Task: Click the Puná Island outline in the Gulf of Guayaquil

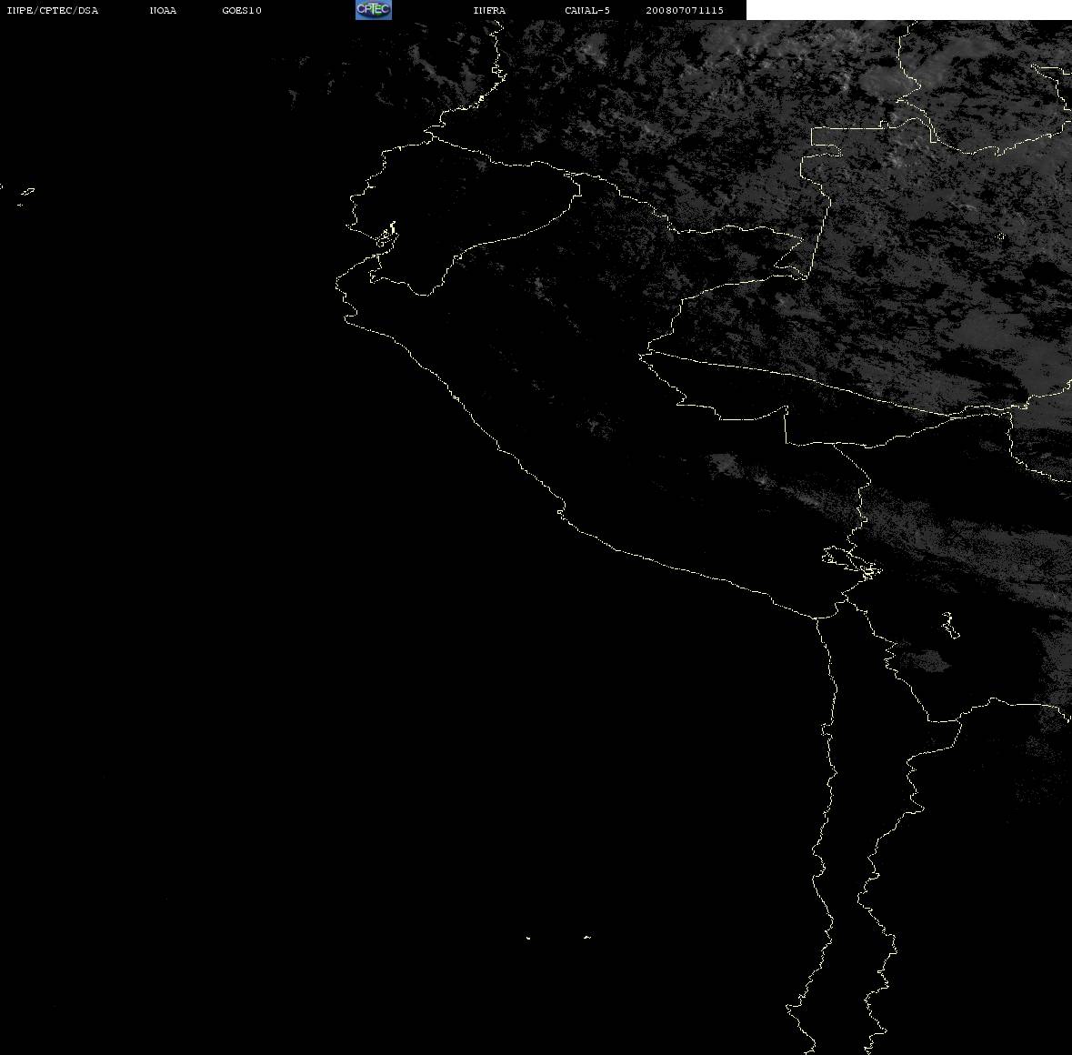Action: [387, 236]
